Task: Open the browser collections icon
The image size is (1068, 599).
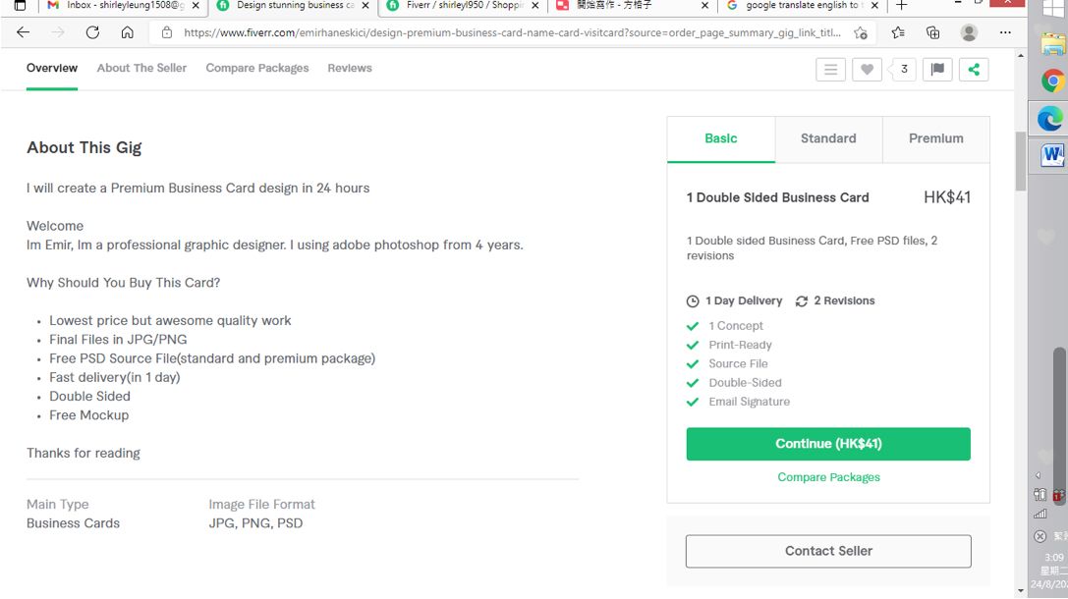Action: tap(932, 32)
